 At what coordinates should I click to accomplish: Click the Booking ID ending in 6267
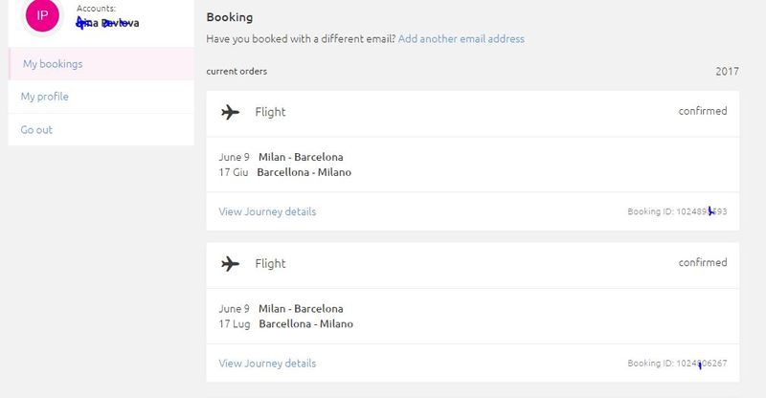(677, 364)
